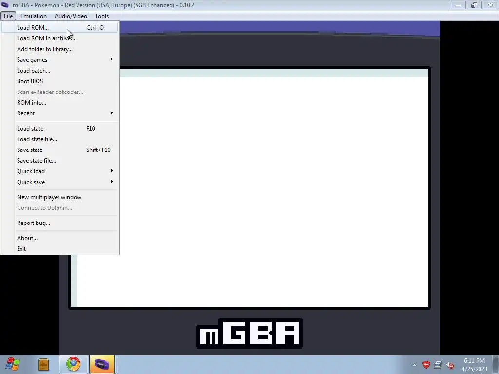Select Save state file...
Viewport: 499px width, 374px height.
coord(60,161)
